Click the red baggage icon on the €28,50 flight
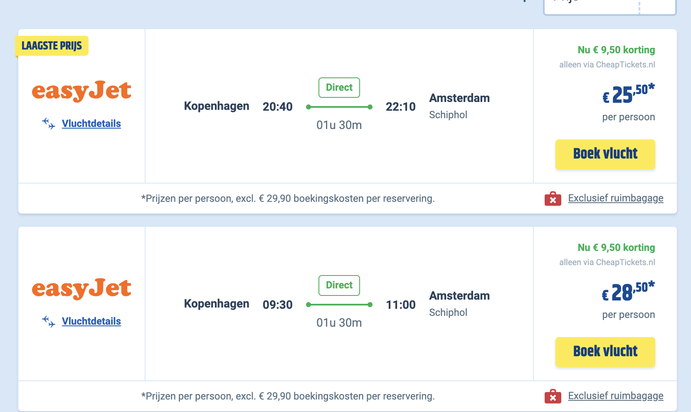Image resolution: width=691 pixels, height=412 pixels. (553, 397)
